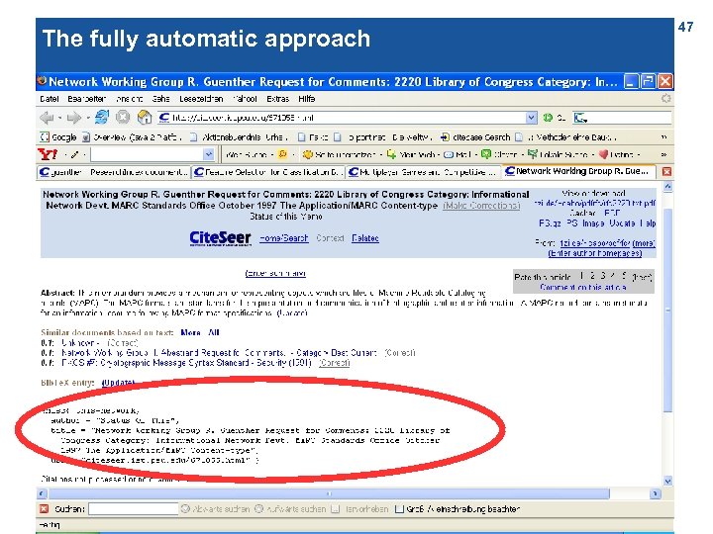Open PKCS #7 Cryptographic Message Syntax link
Image resolution: width=713 pixels, height=534 pixels.
186,363
